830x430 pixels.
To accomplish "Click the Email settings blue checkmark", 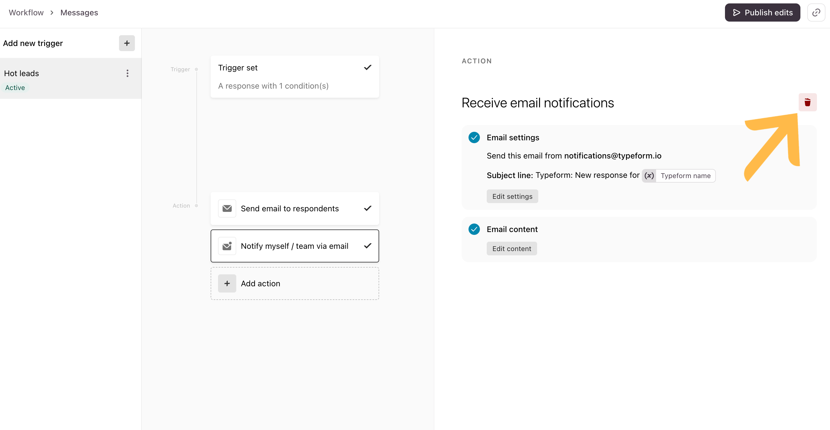I will pyautogui.click(x=474, y=137).
